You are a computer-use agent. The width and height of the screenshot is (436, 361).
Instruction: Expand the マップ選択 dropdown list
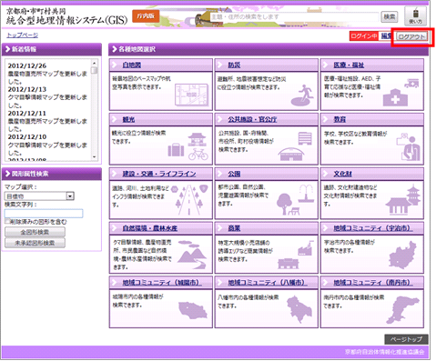tap(39, 196)
